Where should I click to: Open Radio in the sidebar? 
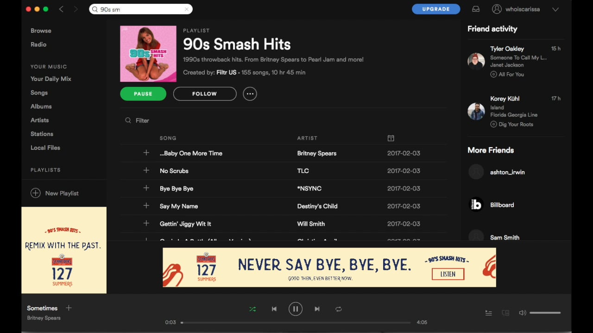click(x=38, y=44)
